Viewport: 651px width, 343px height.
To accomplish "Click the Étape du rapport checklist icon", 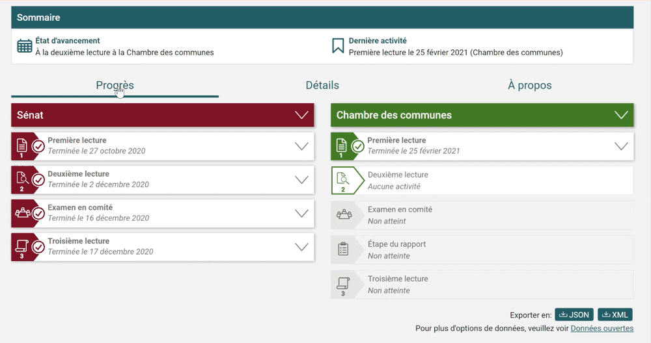I will pyautogui.click(x=342, y=249).
